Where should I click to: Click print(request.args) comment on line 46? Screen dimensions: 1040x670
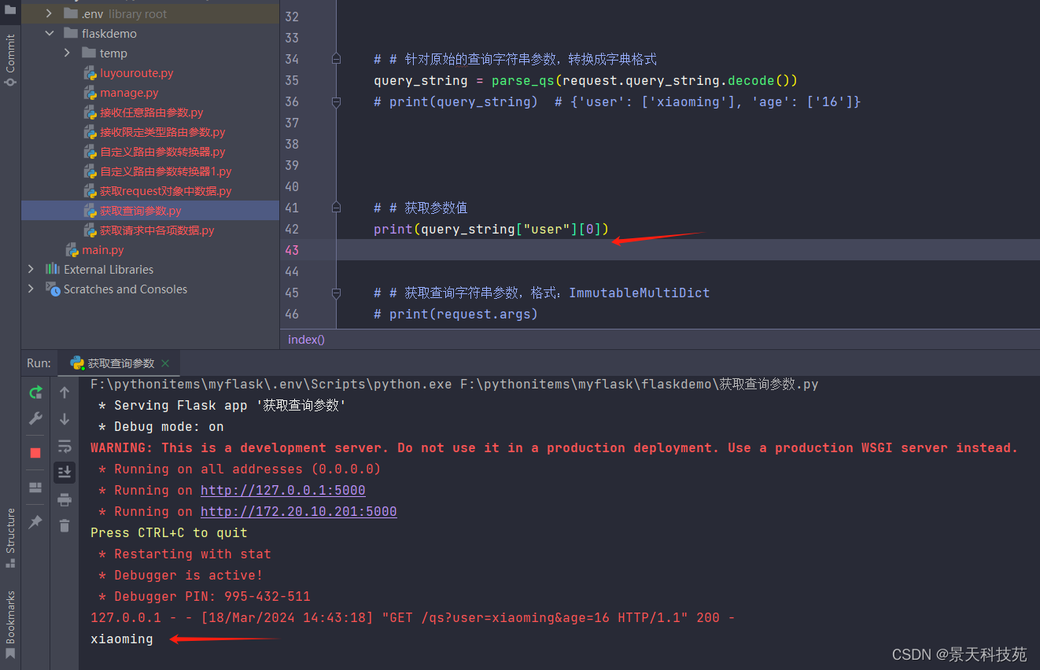[455, 314]
